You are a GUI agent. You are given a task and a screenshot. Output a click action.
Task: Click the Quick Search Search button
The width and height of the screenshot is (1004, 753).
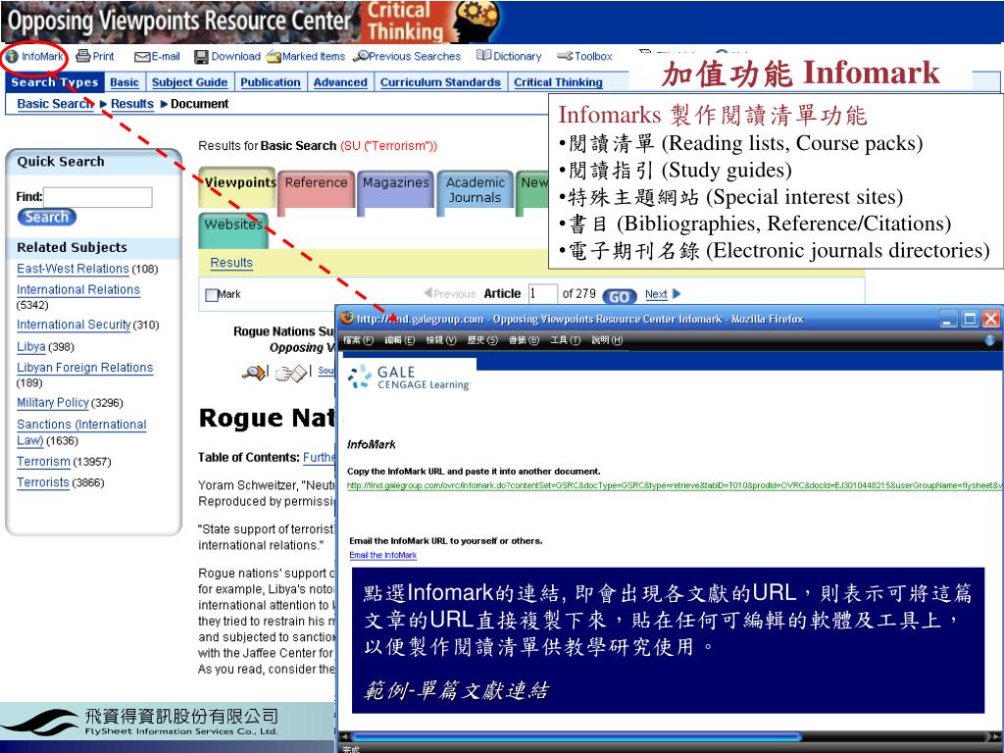pos(47,217)
